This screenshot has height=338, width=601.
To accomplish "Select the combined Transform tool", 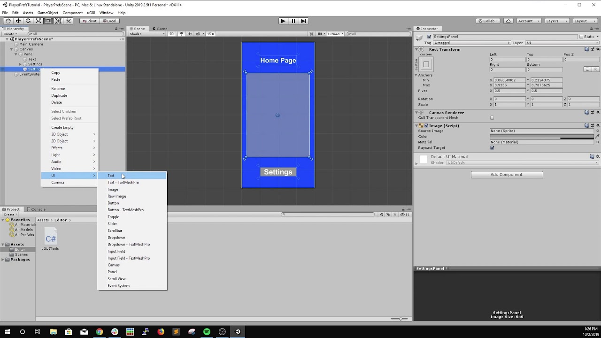I will click(x=58, y=21).
